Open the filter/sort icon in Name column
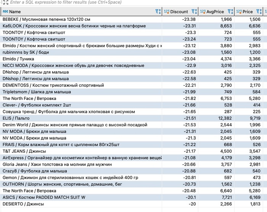267x212 pixels. (x=158, y=11)
